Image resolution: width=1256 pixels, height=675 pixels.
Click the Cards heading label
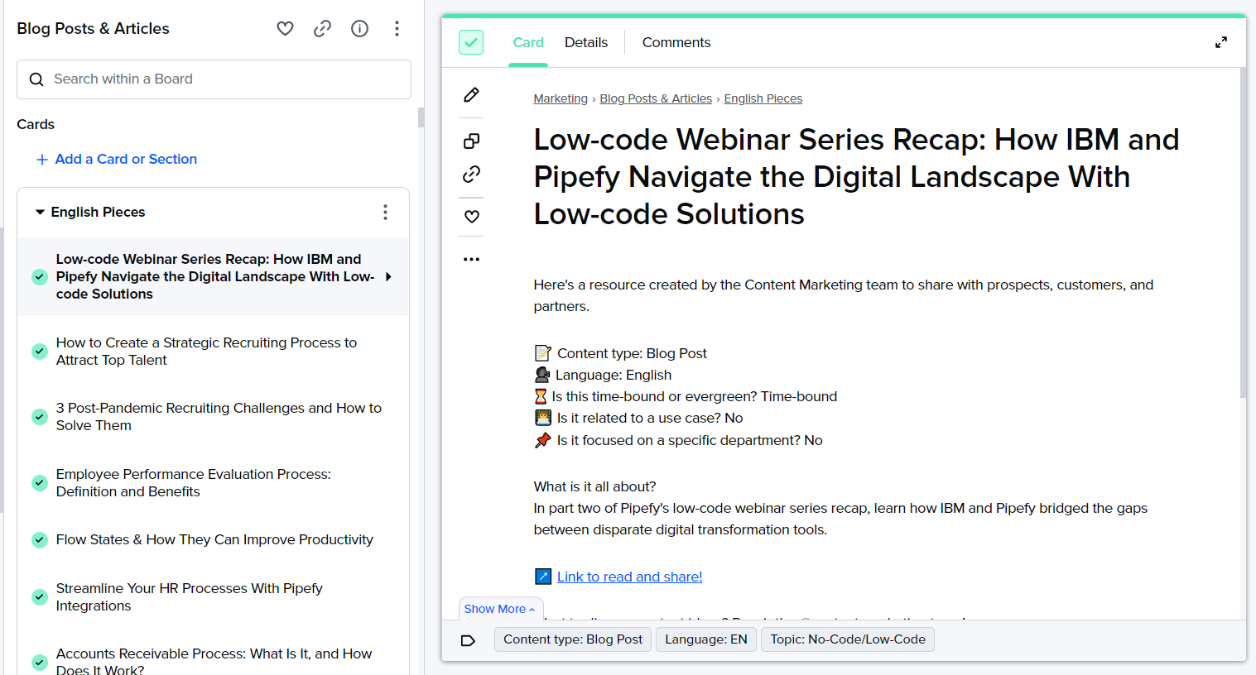click(x=36, y=125)
